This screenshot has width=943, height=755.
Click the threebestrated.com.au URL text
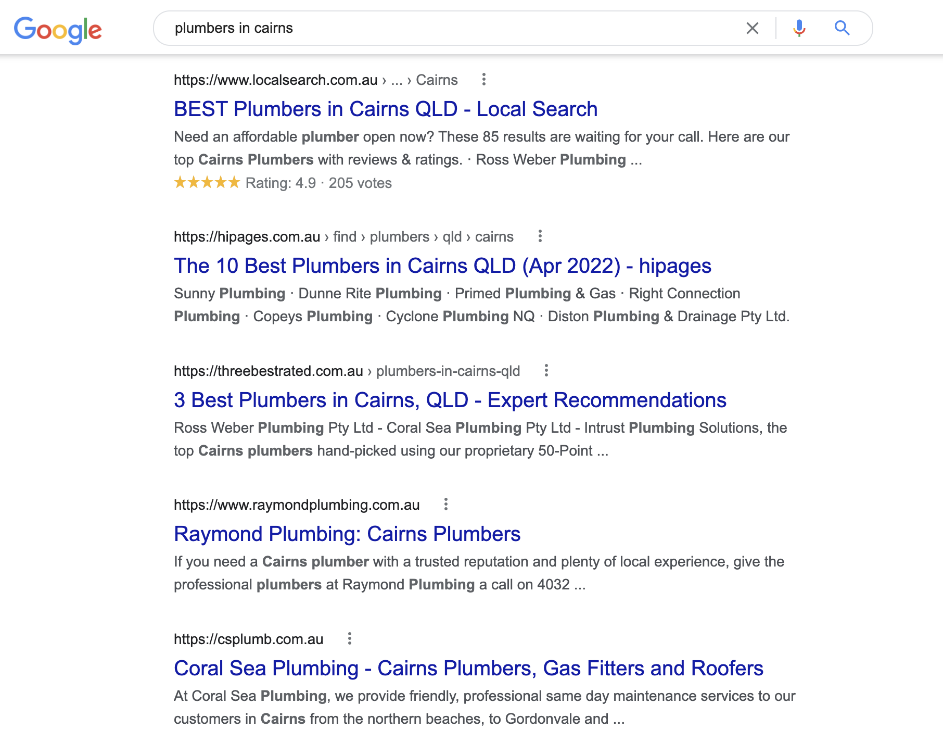pos(346,371)
